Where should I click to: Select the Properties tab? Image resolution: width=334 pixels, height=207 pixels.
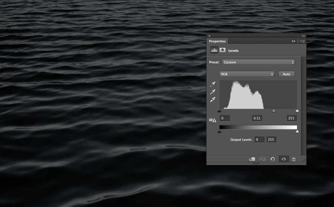(x=217, y=41)
